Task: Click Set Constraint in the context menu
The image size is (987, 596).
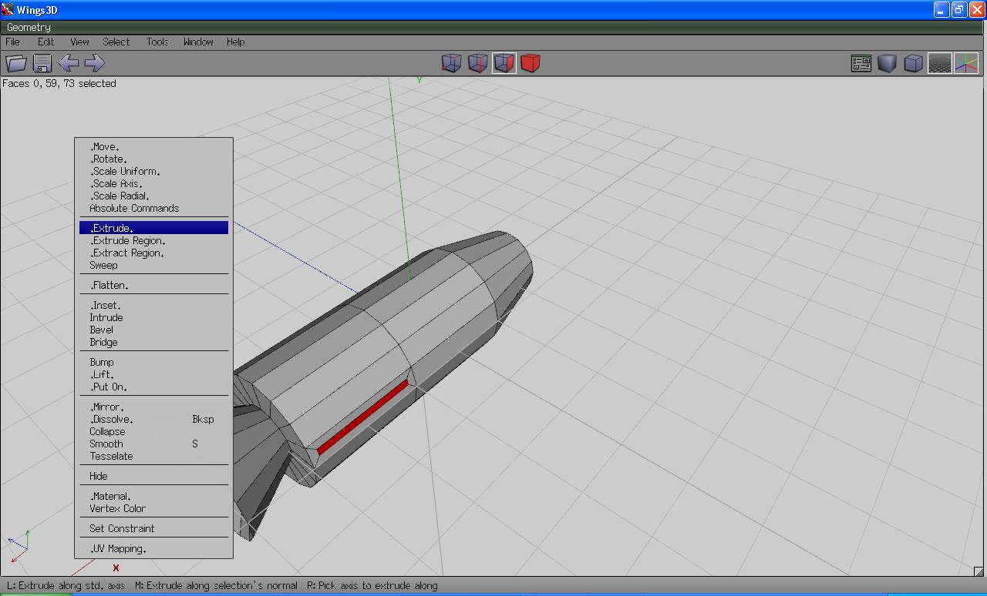Action: point(122,528)
